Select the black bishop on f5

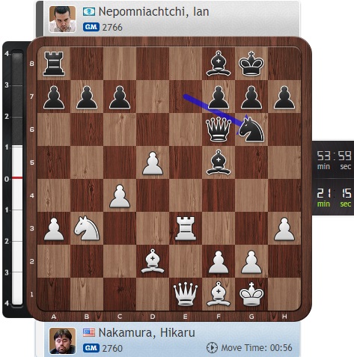(219, 162)
